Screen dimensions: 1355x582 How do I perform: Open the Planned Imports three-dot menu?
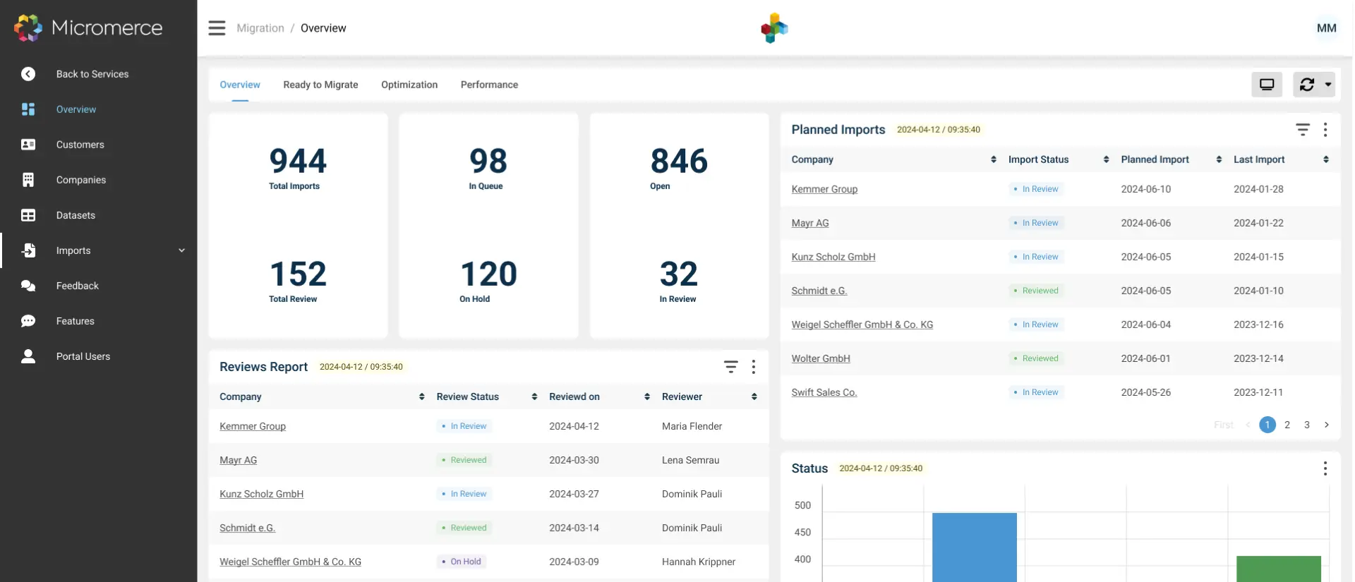(1325, 130)
